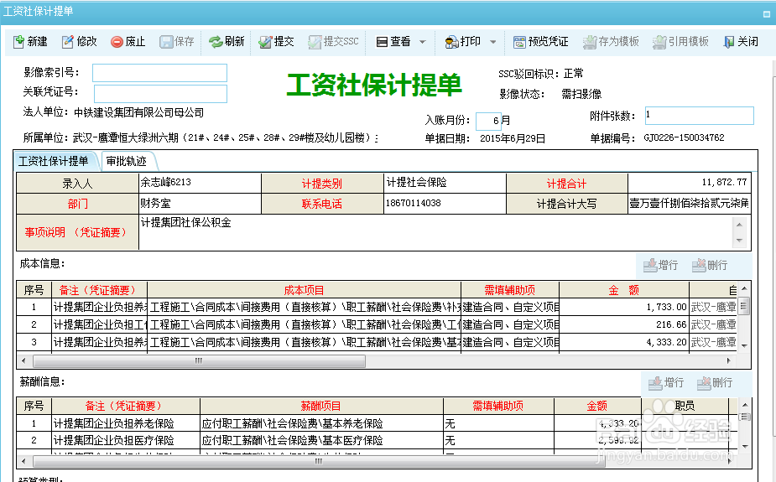Click 成本信息 table scroll right arrow
The height and width of the screenshot is (482, 776).
click(728, 361)
